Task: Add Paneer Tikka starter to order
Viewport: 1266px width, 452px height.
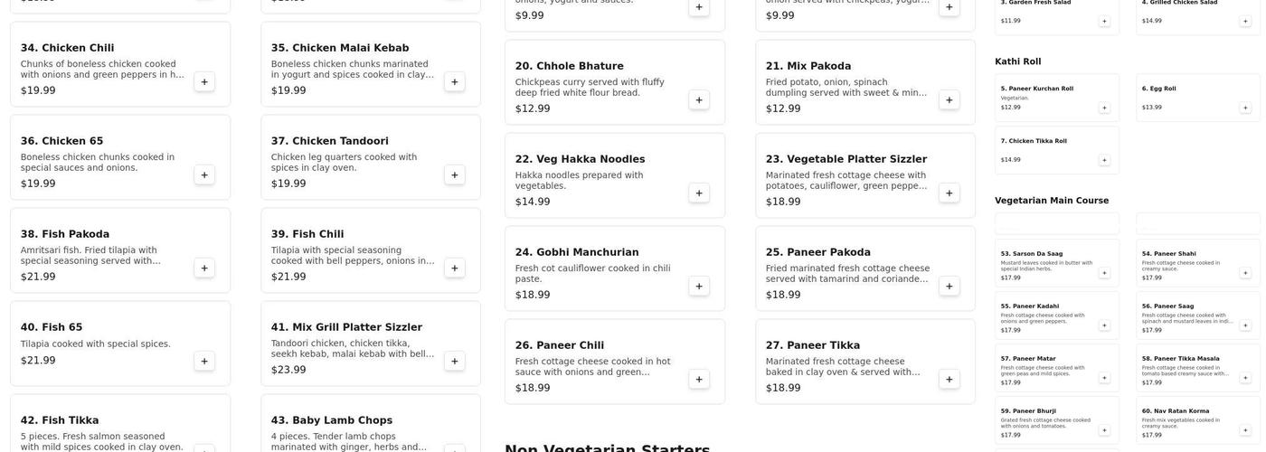Action: [949, 380]
